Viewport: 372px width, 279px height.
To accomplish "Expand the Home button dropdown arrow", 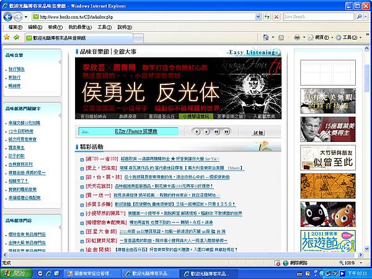I will 273,37.
